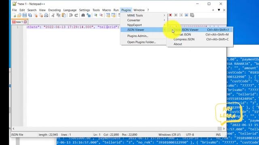Open the black triangle dropdown near menu bar
This screenshot has height=145, width=259.
coord(219,10)
